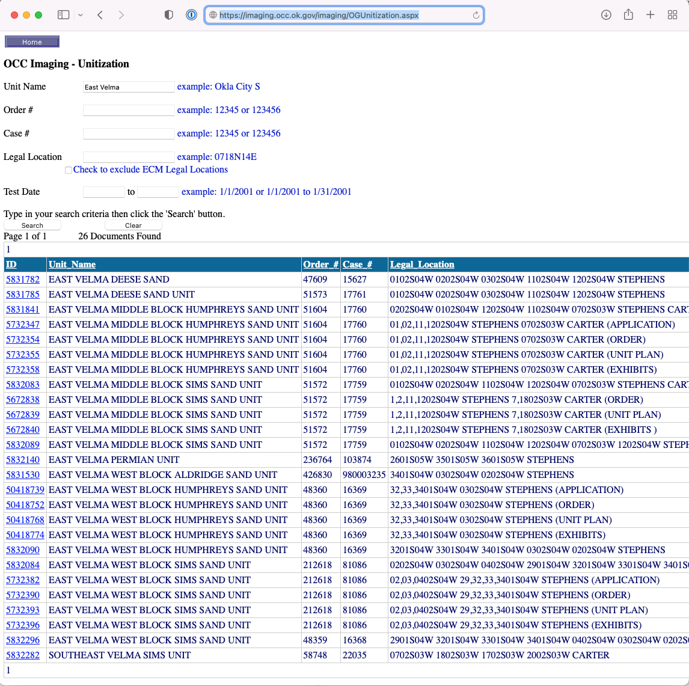Open document ID 5732396
This screenshot has width=689, height=686.
click(23, 625)
